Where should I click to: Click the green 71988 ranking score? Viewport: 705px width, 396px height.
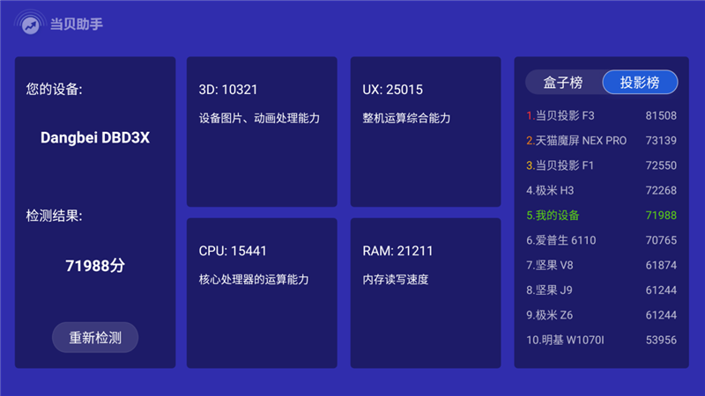point(661,215)
